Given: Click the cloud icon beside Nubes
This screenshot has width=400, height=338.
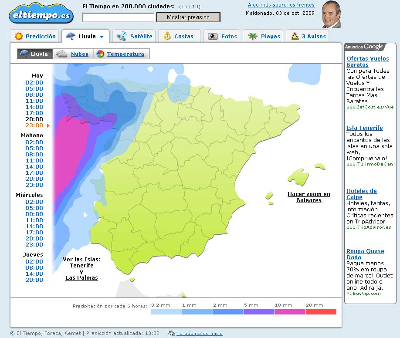Looking at the screenshot, I should (x=61, y=54).
